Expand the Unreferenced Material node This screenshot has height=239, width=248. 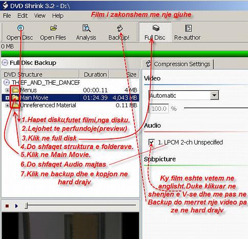click(x=7, y=105)
